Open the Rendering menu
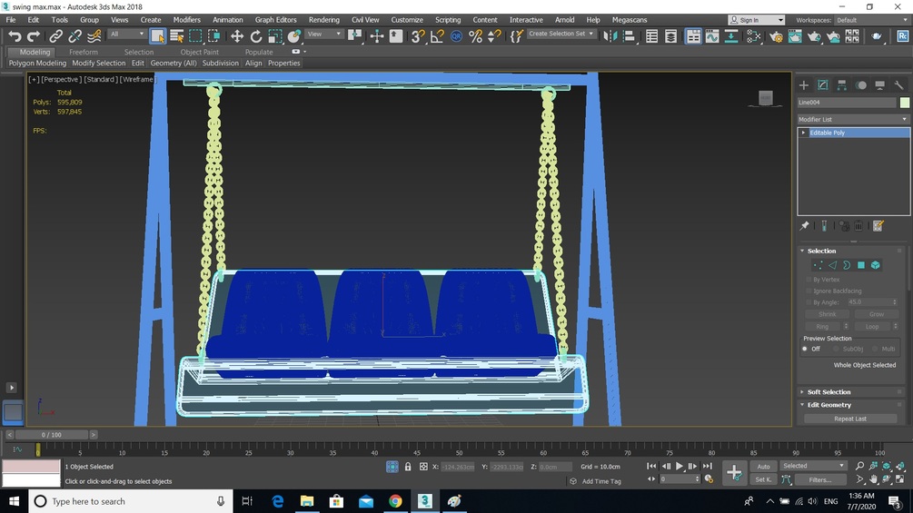 [x=323, y=20]
